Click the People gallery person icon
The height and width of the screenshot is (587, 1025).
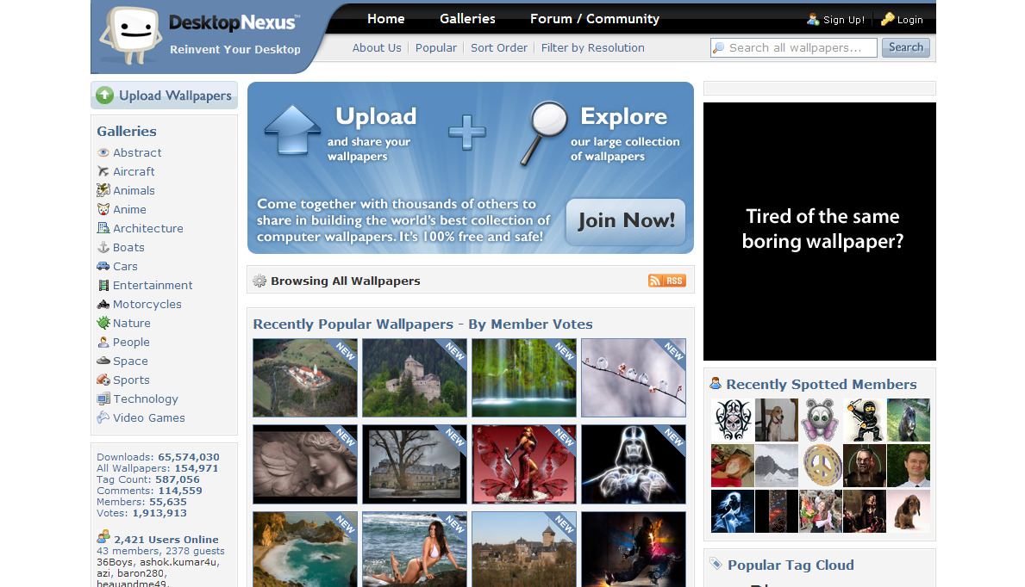tap(103, 343)
